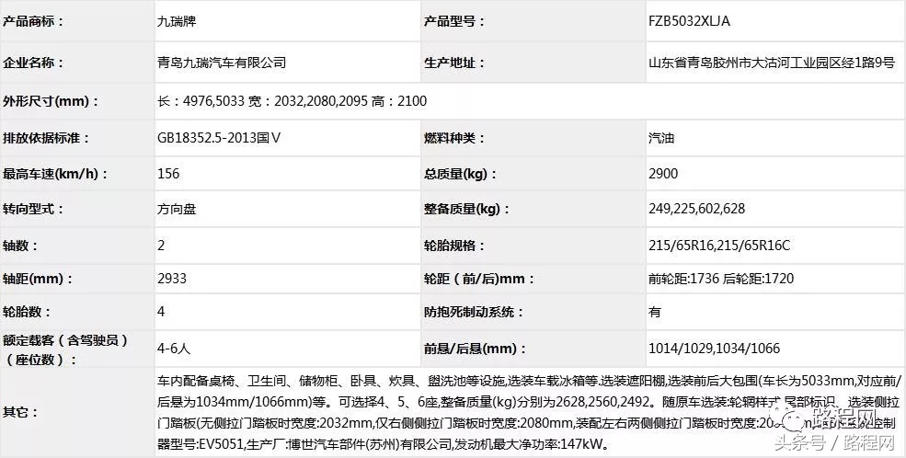The width and height of the screenshot is (906, 458).
Task: Click the 前悬/后悬(mm) label
Action: coord(476,349)
